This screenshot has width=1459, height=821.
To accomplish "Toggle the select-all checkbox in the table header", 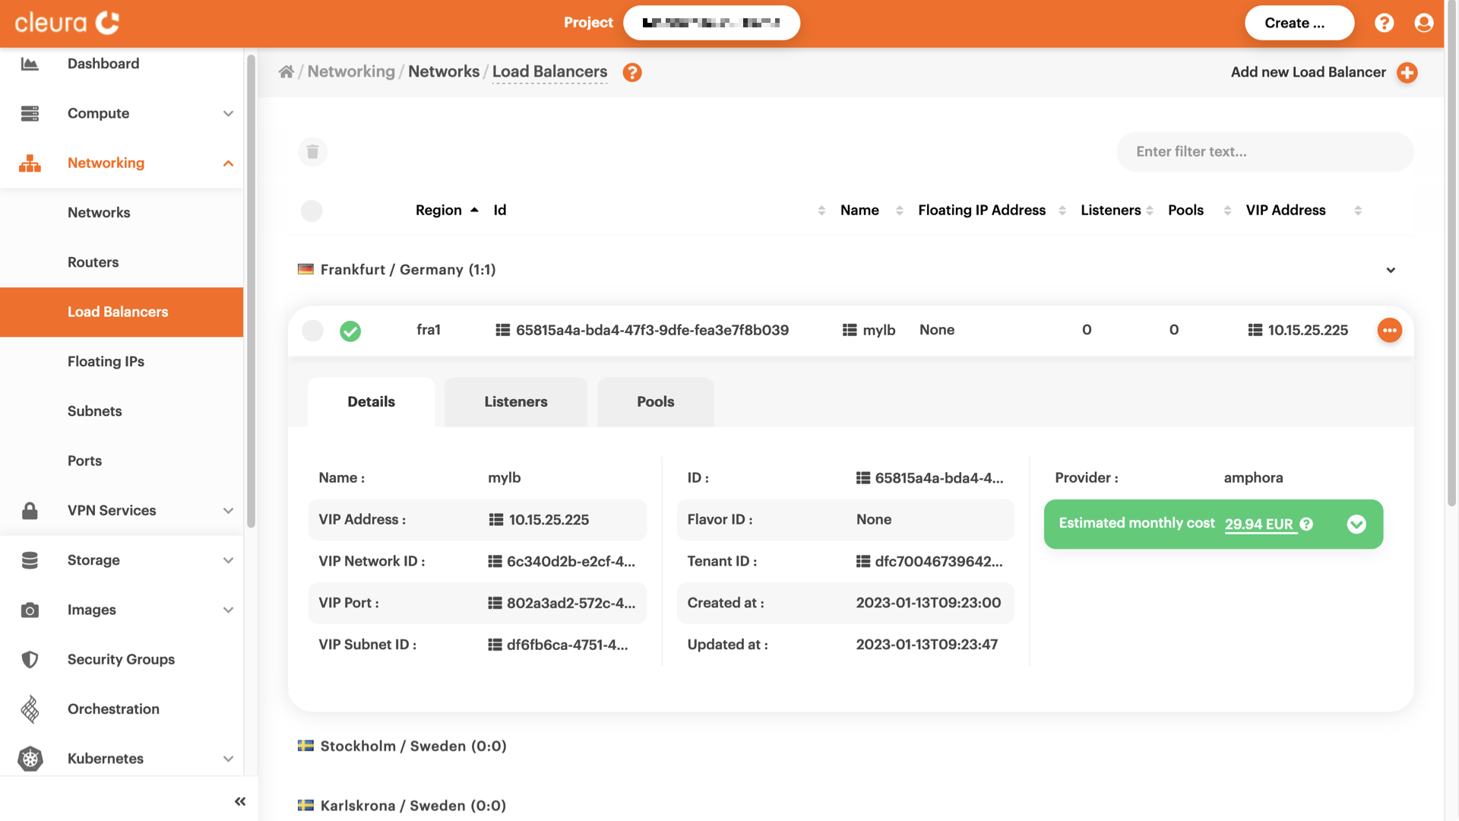I will click(312, 211).
